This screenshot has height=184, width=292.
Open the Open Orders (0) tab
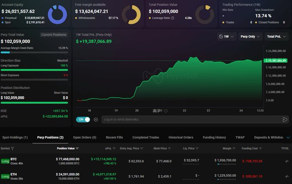[x=85, y=138]
